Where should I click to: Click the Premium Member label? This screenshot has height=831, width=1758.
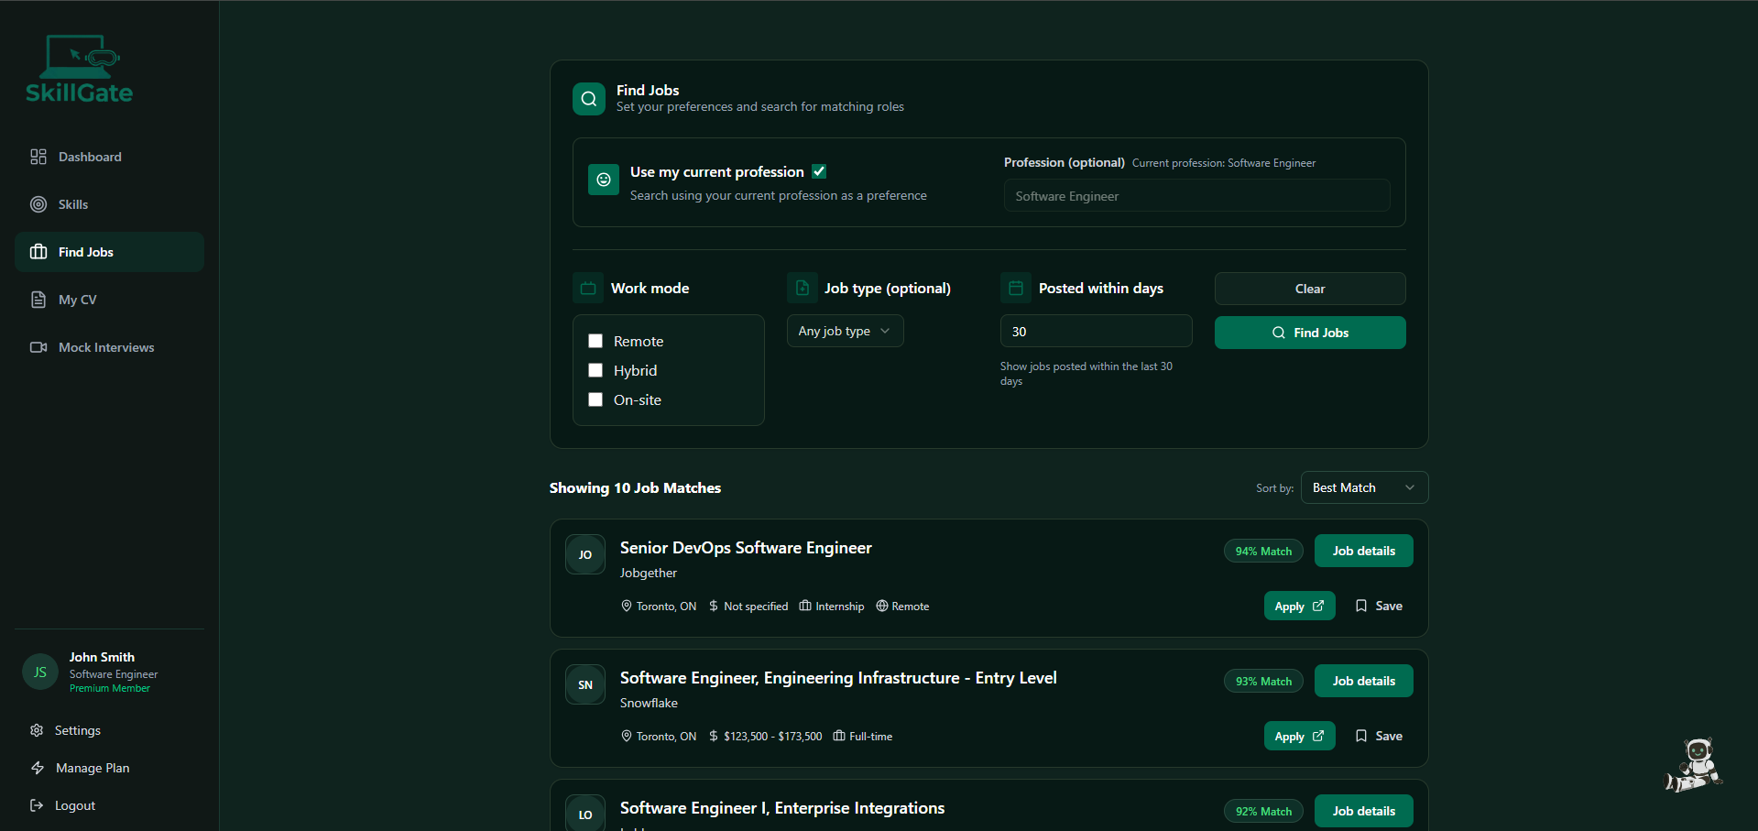click(110, 688)
